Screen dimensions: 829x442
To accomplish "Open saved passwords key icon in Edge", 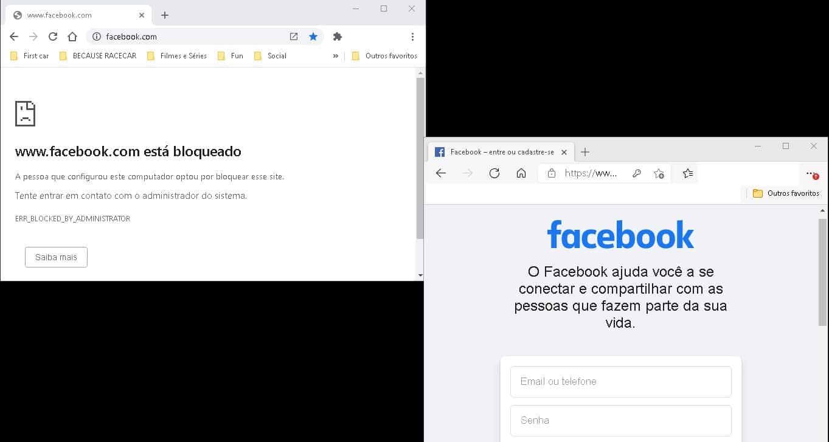I will (x=637, y=173).
